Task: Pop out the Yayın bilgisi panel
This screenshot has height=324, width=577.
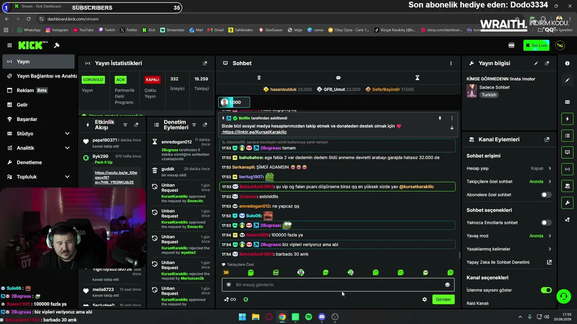Action: tap(547, 63)
